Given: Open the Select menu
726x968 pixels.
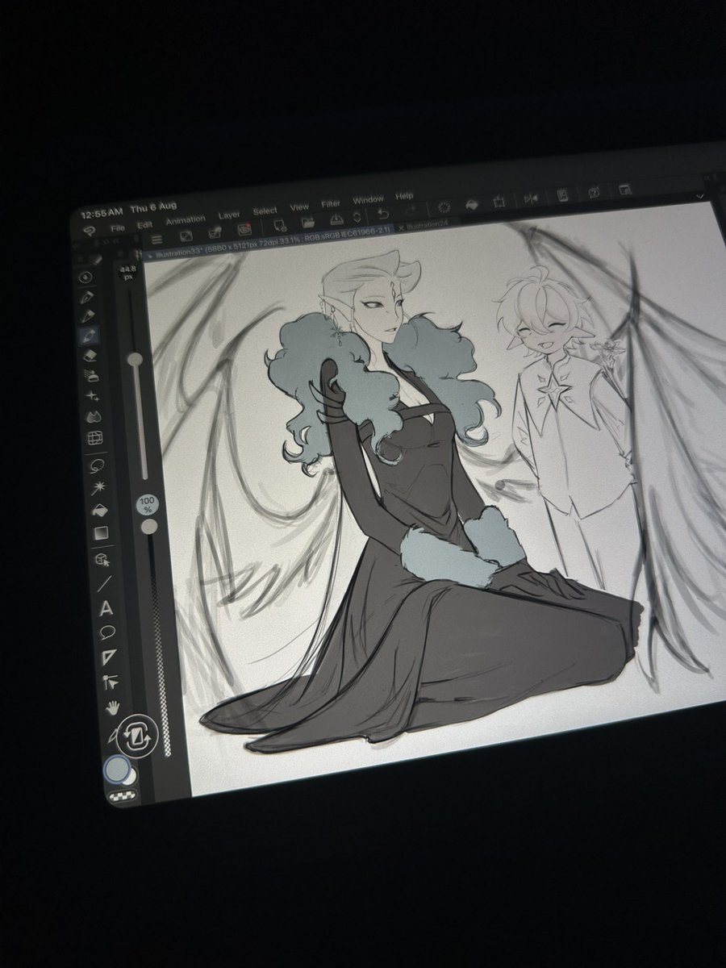Looking at the screenshot, I should pyautogui.click(x=265, y=211).
